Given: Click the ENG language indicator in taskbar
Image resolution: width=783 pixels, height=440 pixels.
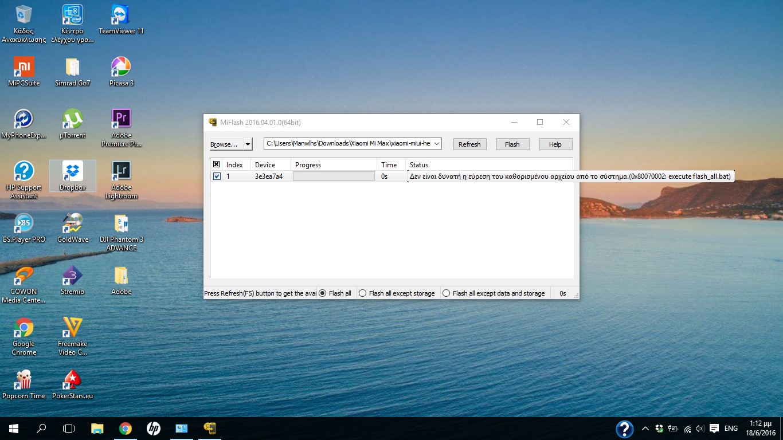Looking at the screenshot, I should point(731,429).
